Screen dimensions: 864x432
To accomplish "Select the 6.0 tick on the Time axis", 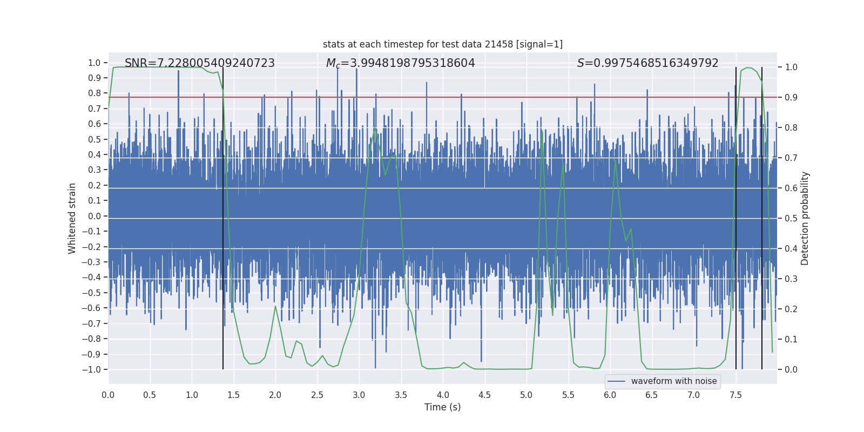I will coord(610,395).
